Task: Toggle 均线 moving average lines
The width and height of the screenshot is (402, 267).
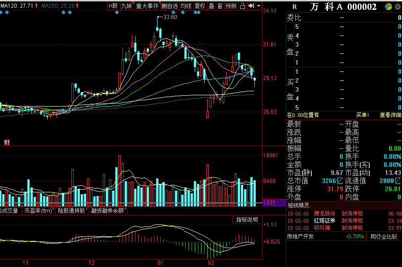Action: tap(186, 6)
